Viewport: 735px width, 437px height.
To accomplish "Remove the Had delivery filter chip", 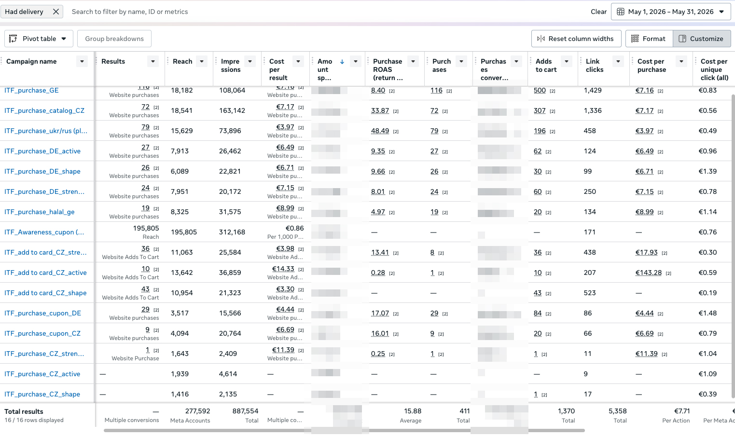I will [56, 12].
